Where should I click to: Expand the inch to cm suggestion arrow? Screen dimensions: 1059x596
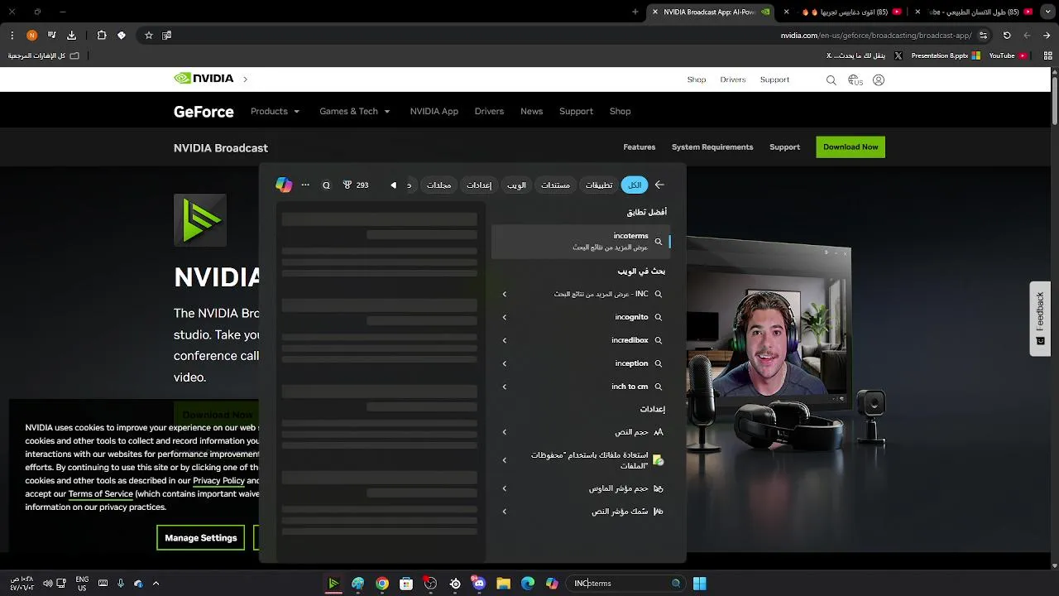tap(505, 387)
